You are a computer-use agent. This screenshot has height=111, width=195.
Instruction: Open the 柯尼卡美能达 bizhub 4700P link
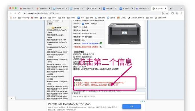[x=57, y=91]
